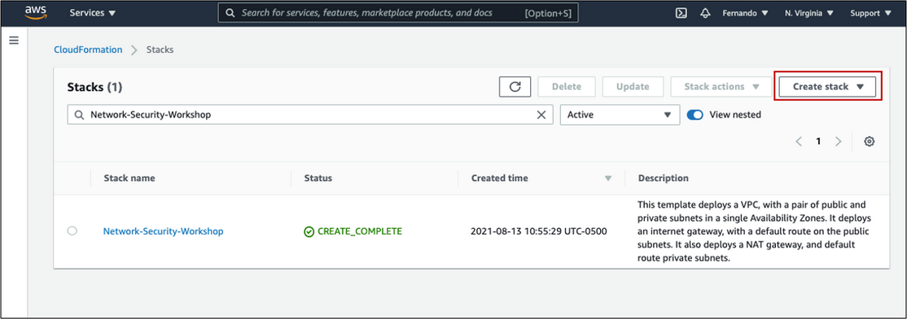
Task: Toggle the View nested switch
Action: 694,114
